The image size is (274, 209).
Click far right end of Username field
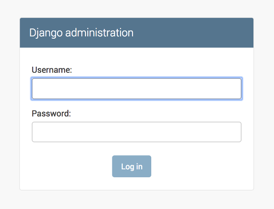[238, 89]
